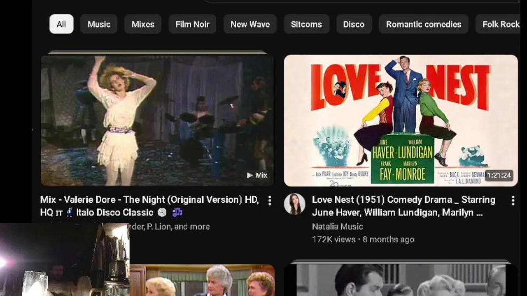Open options menu for Love Nest video
This screenshot has width=527, height=296.
click(513, 201)
